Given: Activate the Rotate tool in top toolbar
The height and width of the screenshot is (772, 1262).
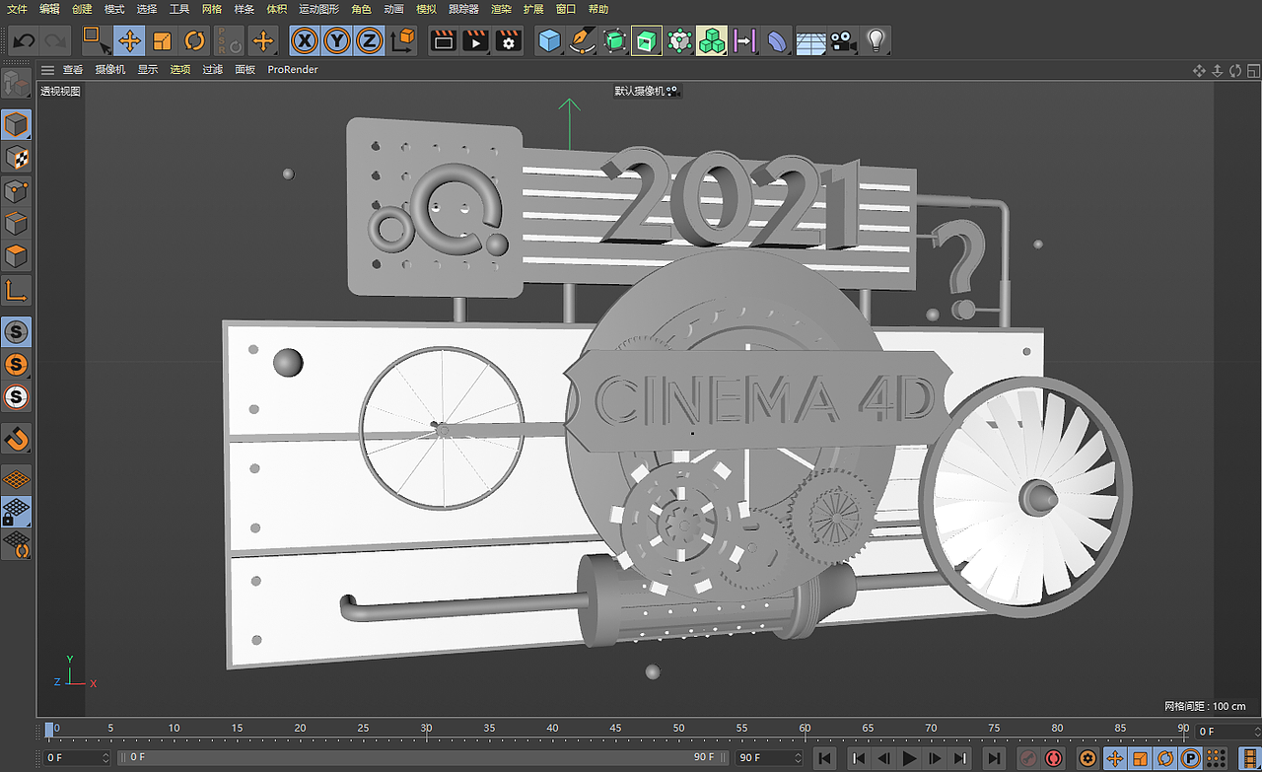Looking at the screenshot, I should 194,40.
